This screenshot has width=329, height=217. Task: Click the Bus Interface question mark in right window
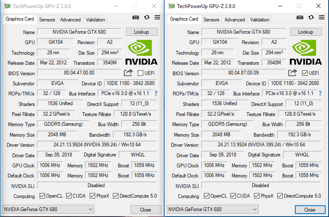click(x=320, y=93)
